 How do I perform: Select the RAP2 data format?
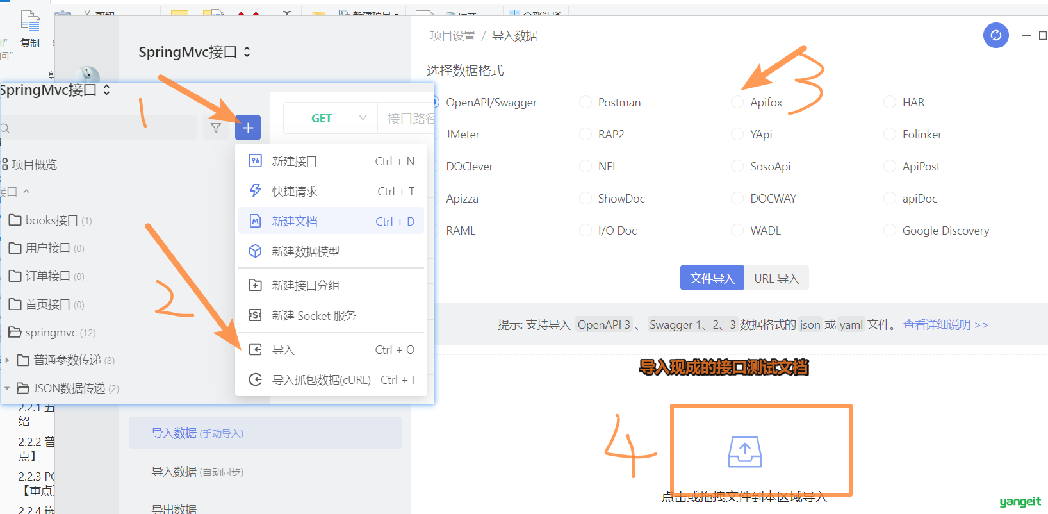point(602,135)
